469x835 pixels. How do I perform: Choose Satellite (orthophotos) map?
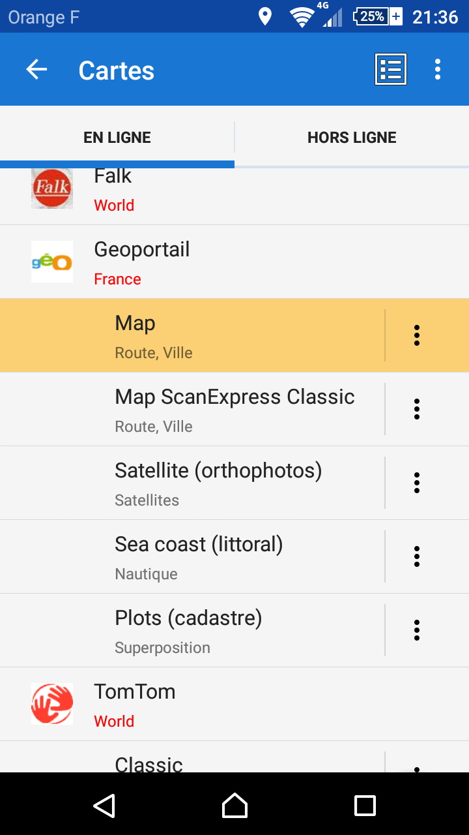218,483
